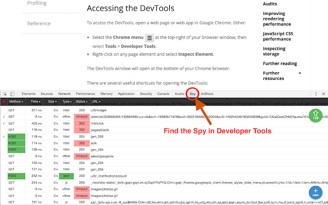Viewport: 328px width, 205px height.
Task: Toggle the device toolbar icon
Action: [12, 94]
